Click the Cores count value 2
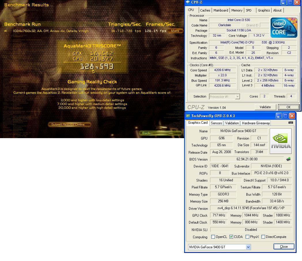Image resolution: width=302 pixels, height=261 pixels. (264, 96)
